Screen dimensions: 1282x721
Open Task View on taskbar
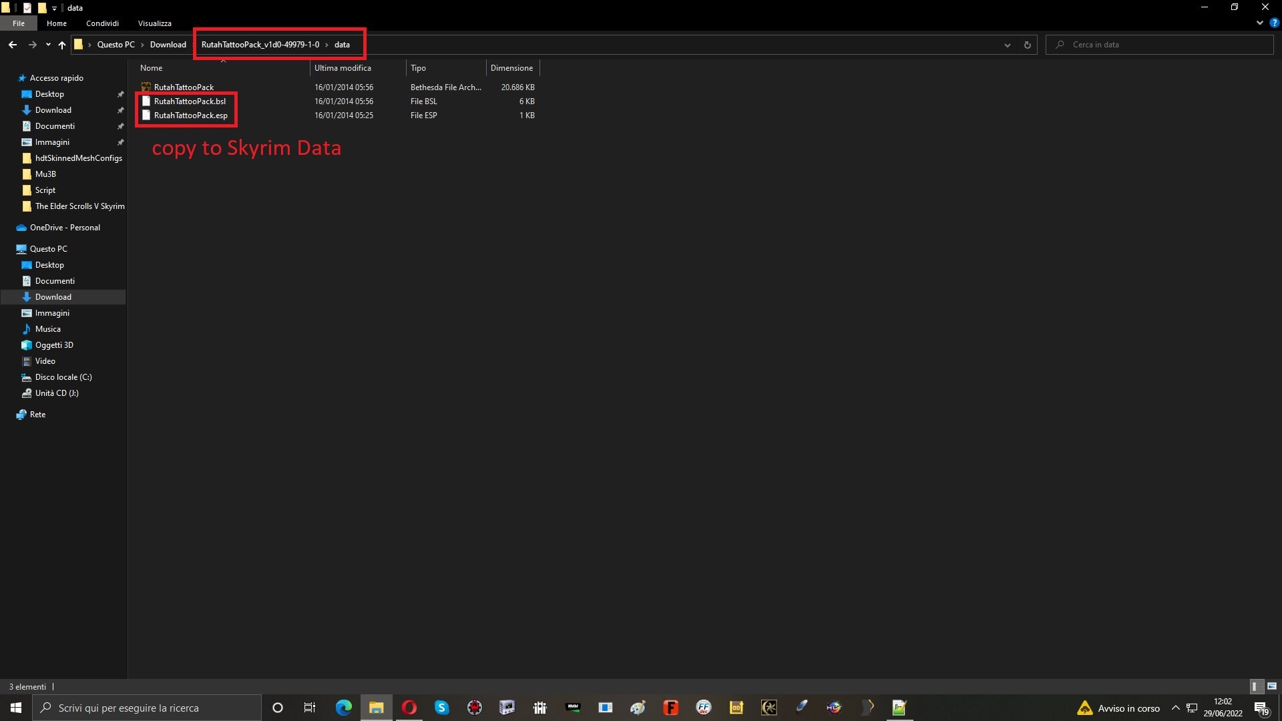[x=310, y=708]
